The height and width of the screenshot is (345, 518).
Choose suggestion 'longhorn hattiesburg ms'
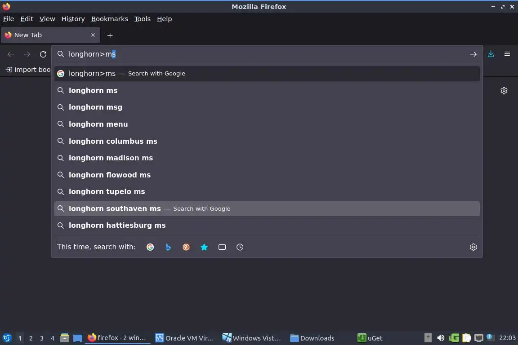(267, 226)
